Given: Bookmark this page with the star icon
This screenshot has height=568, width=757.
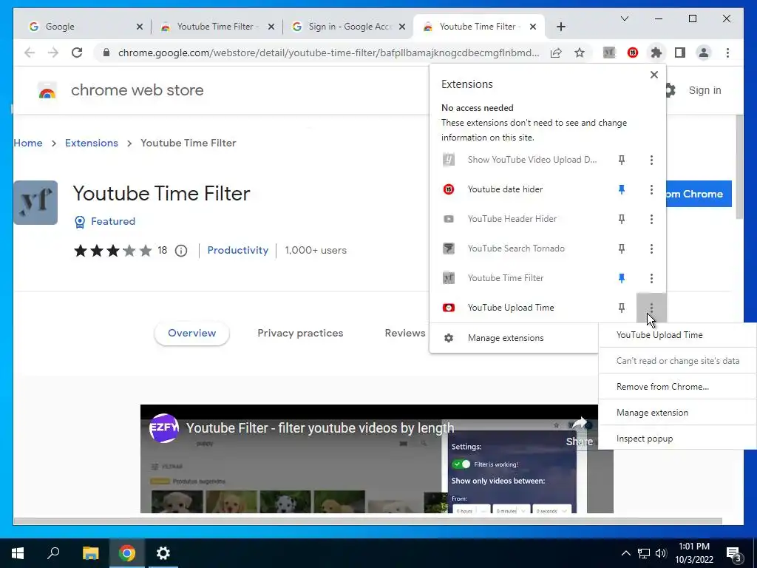Looking at the screenshot, I should [580, 53].
